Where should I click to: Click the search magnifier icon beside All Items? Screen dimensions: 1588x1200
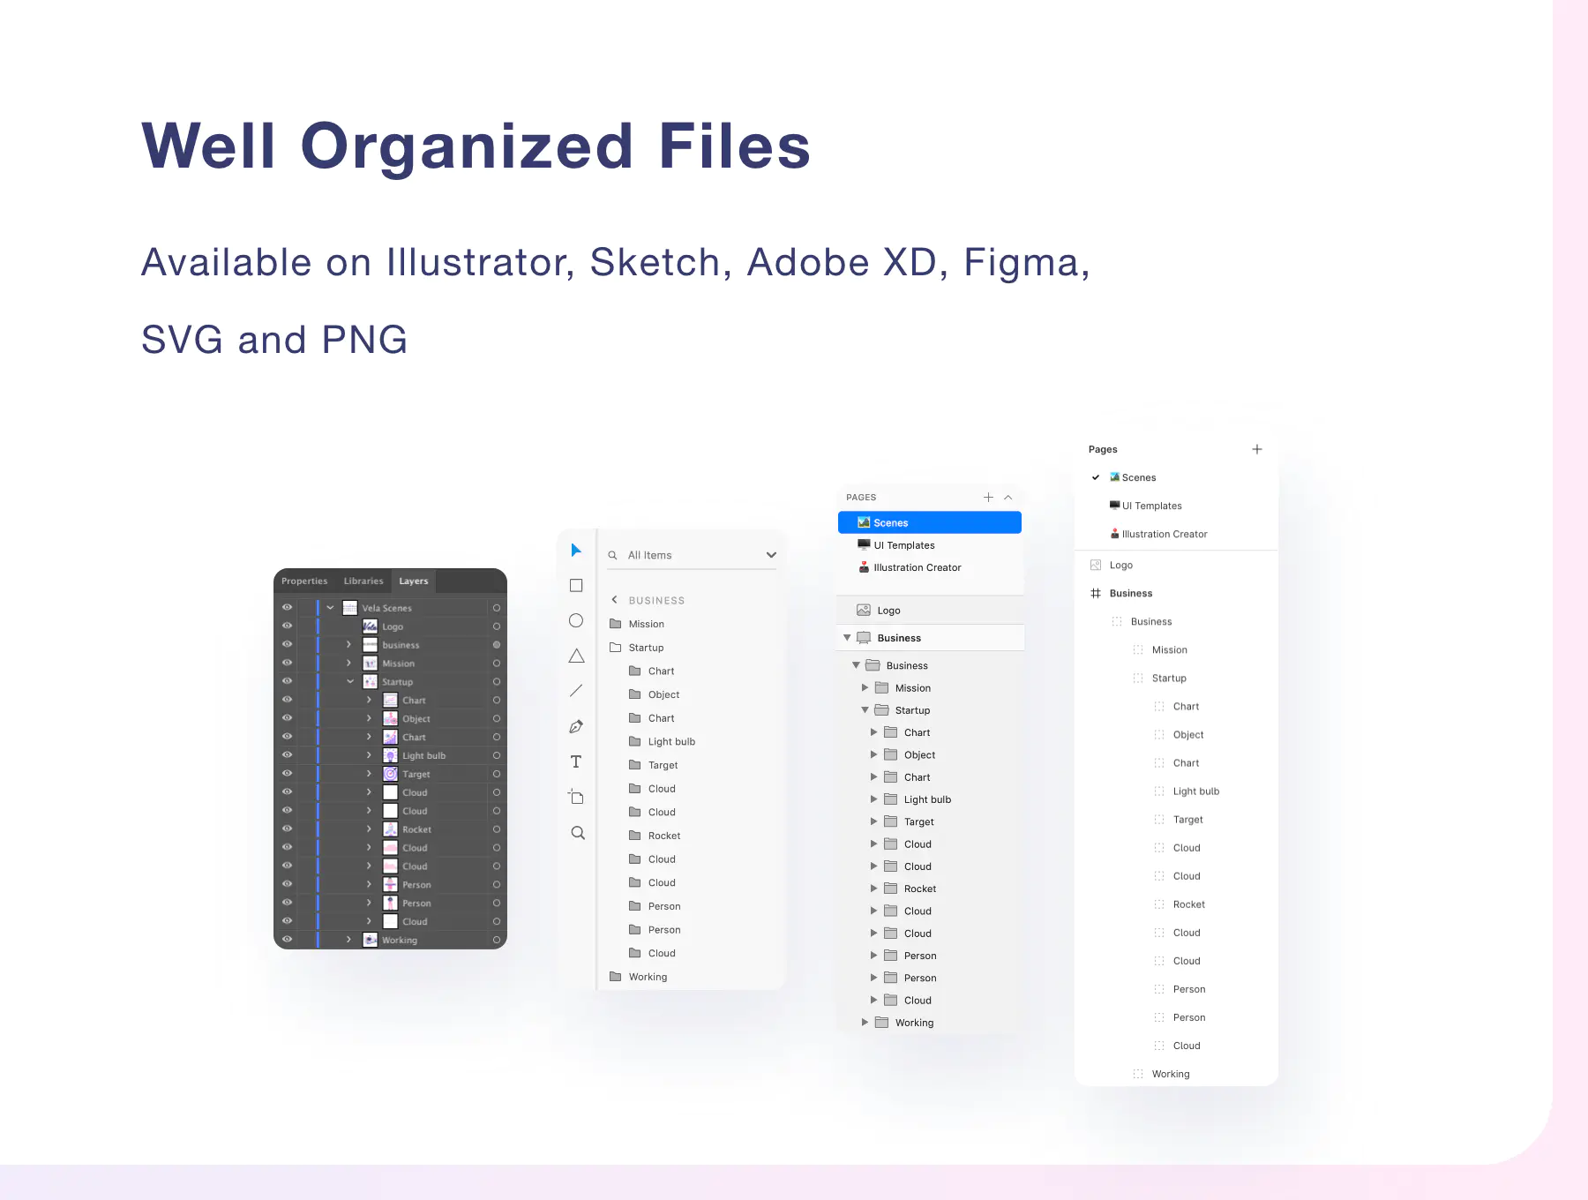pos(612,555)
